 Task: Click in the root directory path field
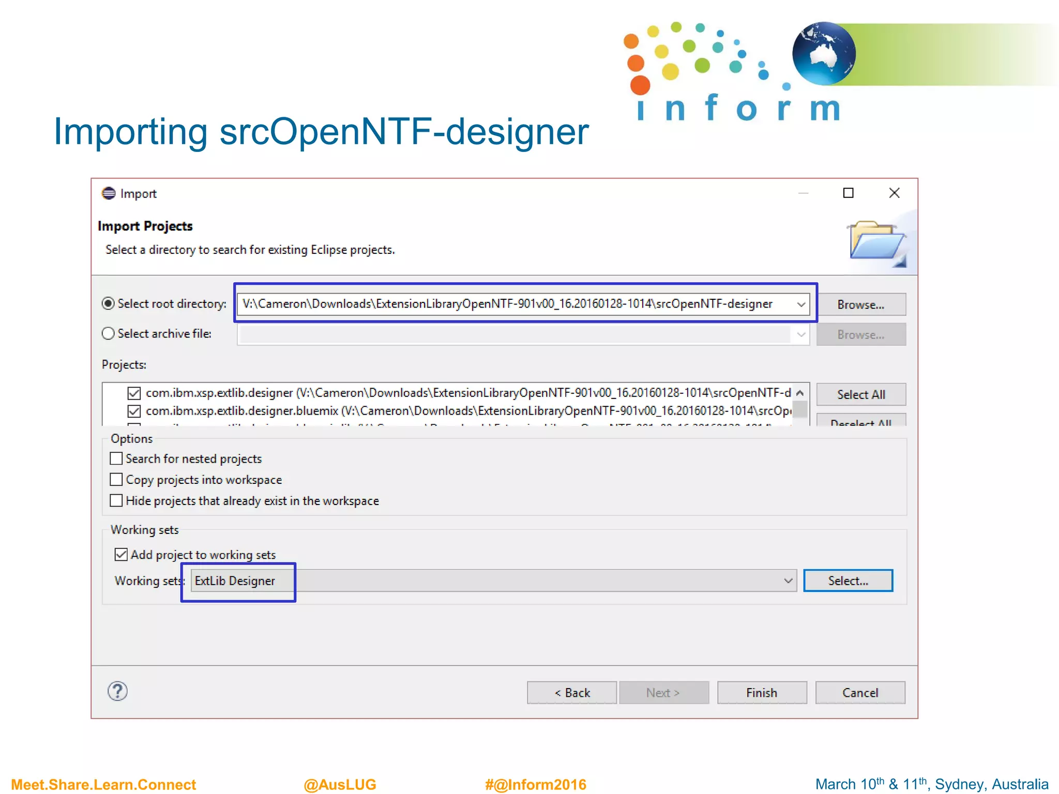tap(507, 304)
